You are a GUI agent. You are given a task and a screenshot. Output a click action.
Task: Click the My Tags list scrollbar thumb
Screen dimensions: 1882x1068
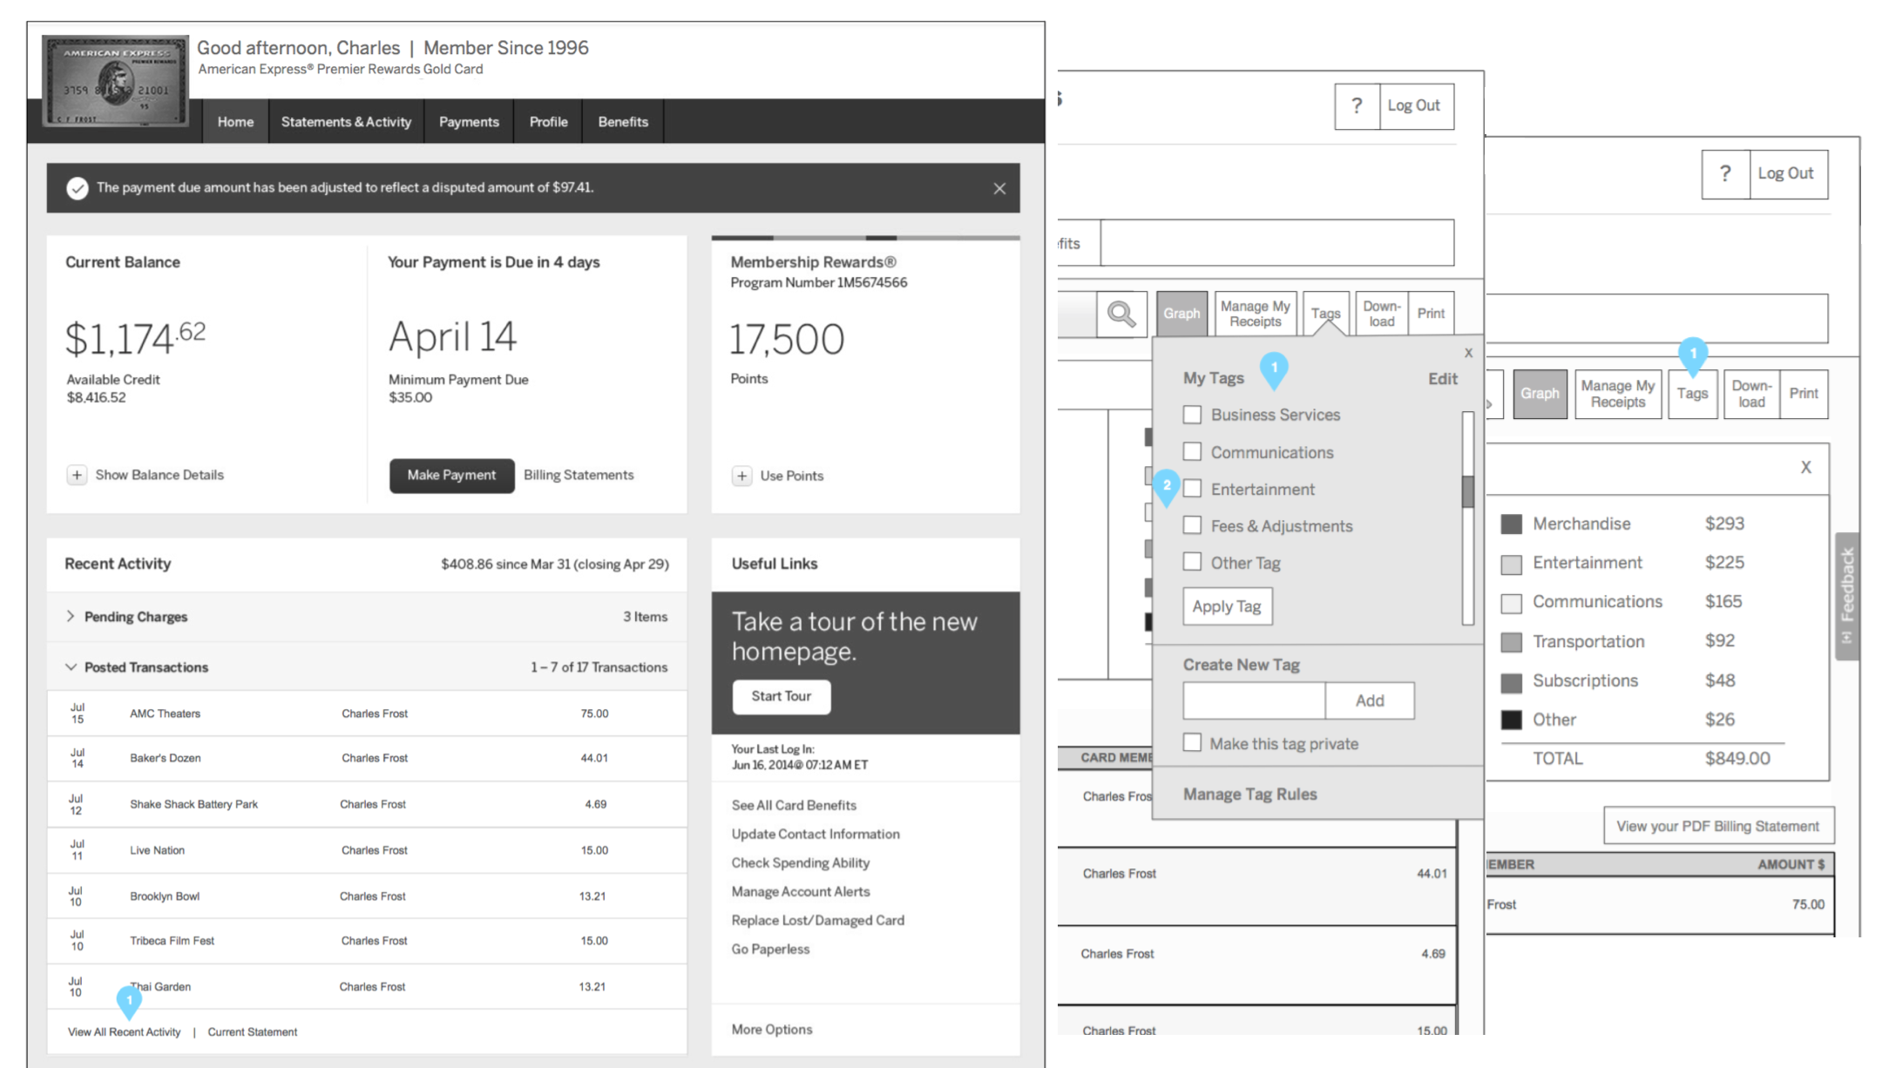(1468, 490)
